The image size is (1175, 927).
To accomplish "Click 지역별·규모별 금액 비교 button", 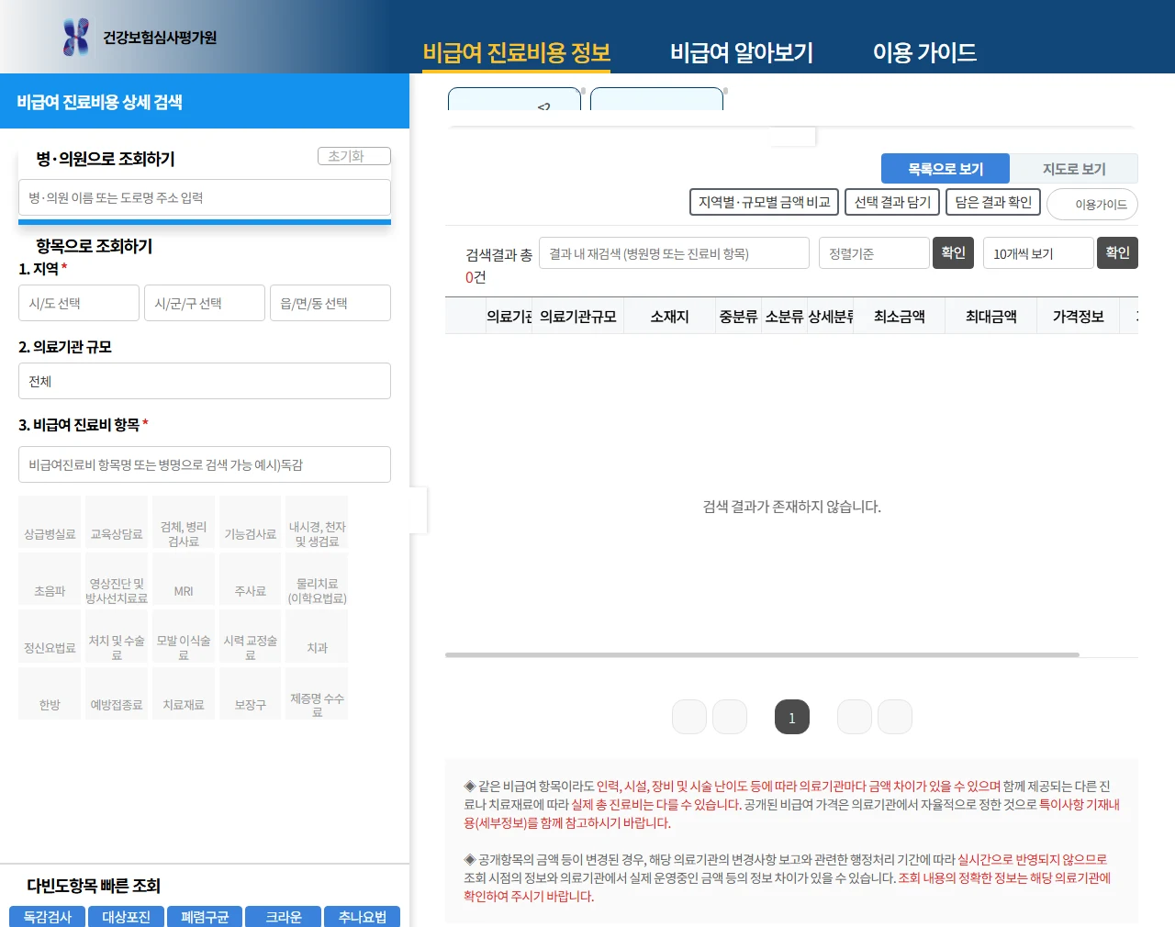I will click(764, 202).
